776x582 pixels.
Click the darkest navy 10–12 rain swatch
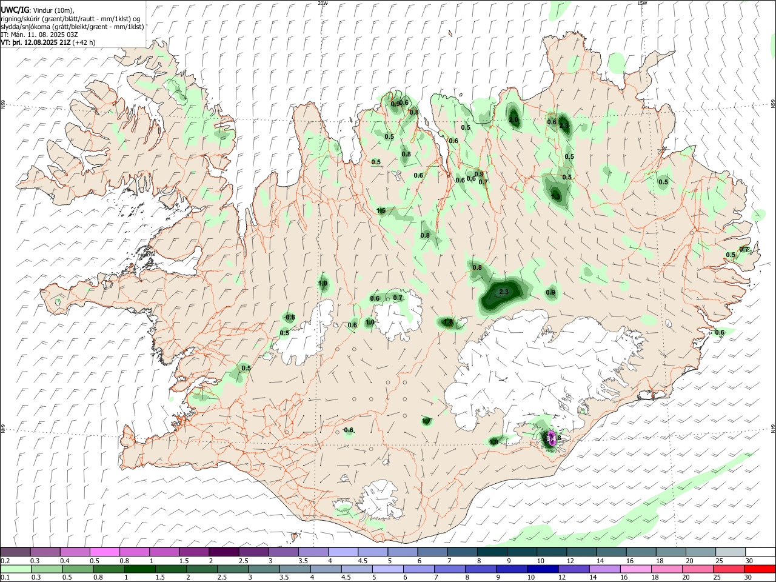(543, 569)
